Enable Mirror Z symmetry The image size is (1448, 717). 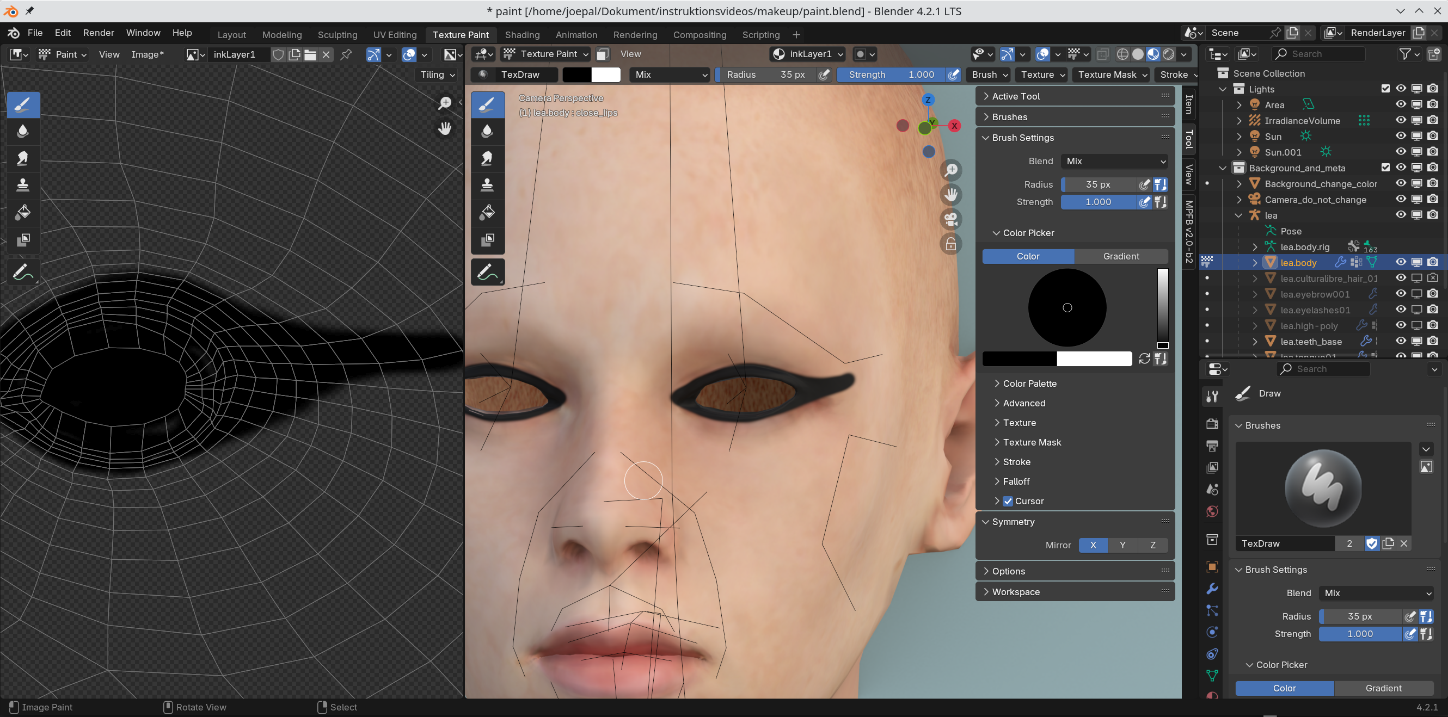1153,545
